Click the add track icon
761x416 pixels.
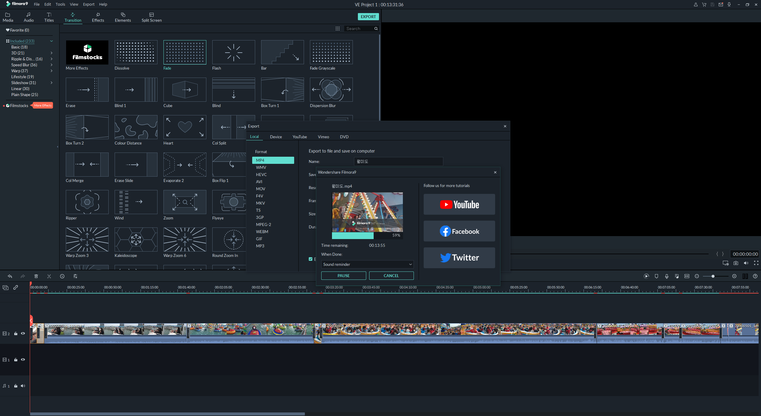click(5, 288)
